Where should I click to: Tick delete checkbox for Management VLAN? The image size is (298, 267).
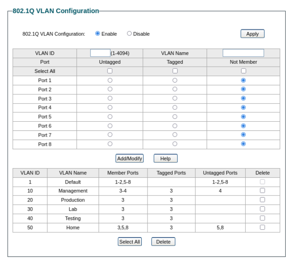[262, 191]
